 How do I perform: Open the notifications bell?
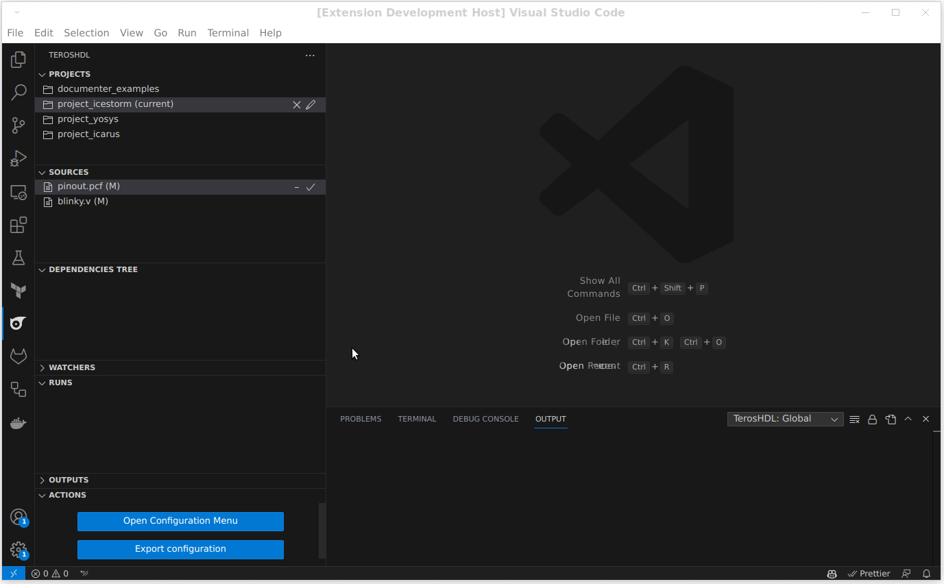click(926, 574)
